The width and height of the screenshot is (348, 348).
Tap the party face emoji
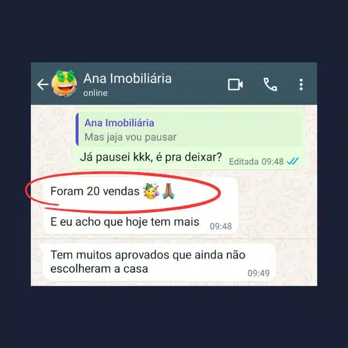(151, 191)
